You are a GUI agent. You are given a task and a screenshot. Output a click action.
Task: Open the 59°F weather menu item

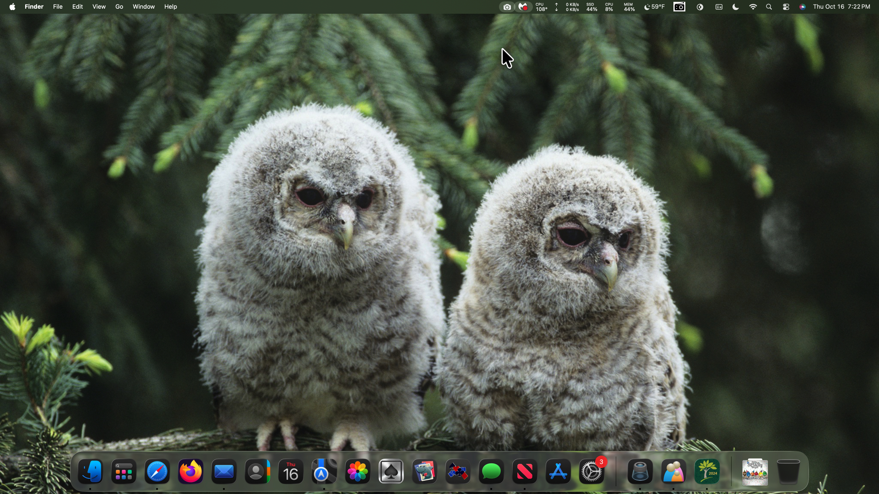654,7
